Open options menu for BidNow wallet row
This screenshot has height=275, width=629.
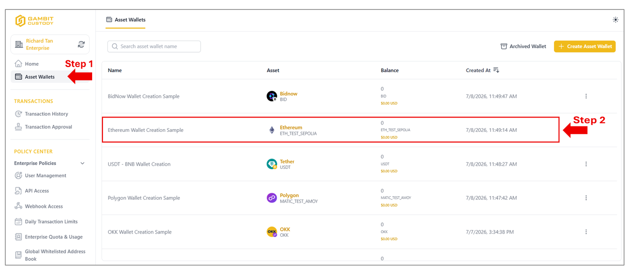586,96
